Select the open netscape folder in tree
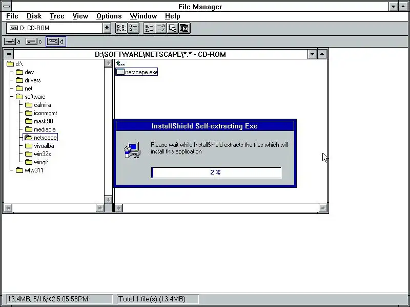The height and width of the screenshot is (307, 410). (x=40, y=138)
